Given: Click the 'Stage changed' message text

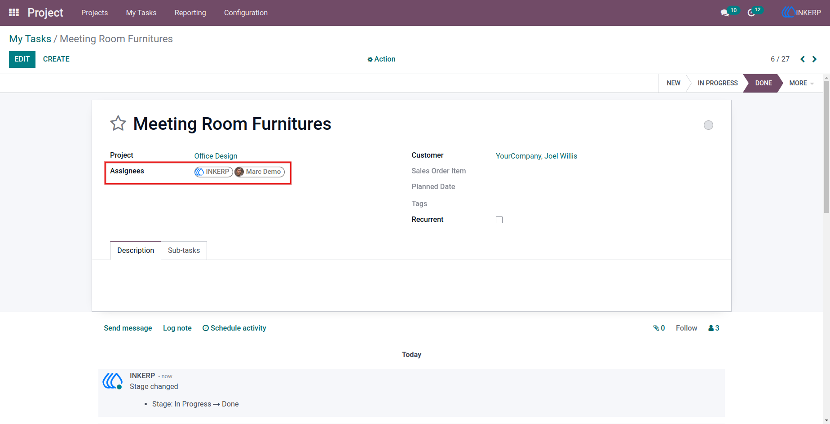Looking at the screenshot, I should click(154, 386).
